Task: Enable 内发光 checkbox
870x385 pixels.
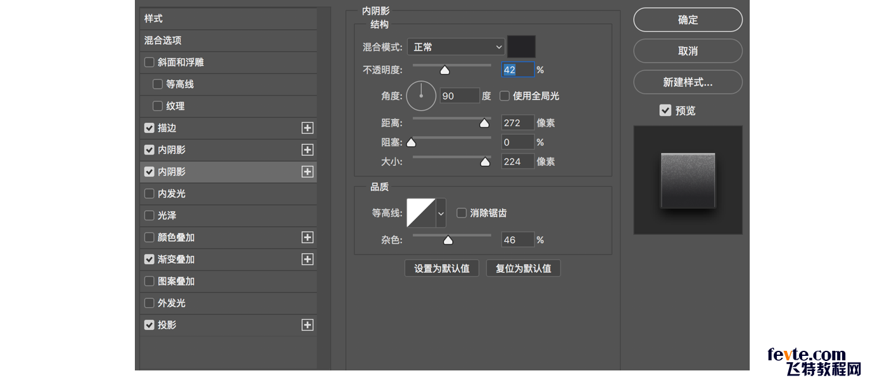Action: point(149,194)
